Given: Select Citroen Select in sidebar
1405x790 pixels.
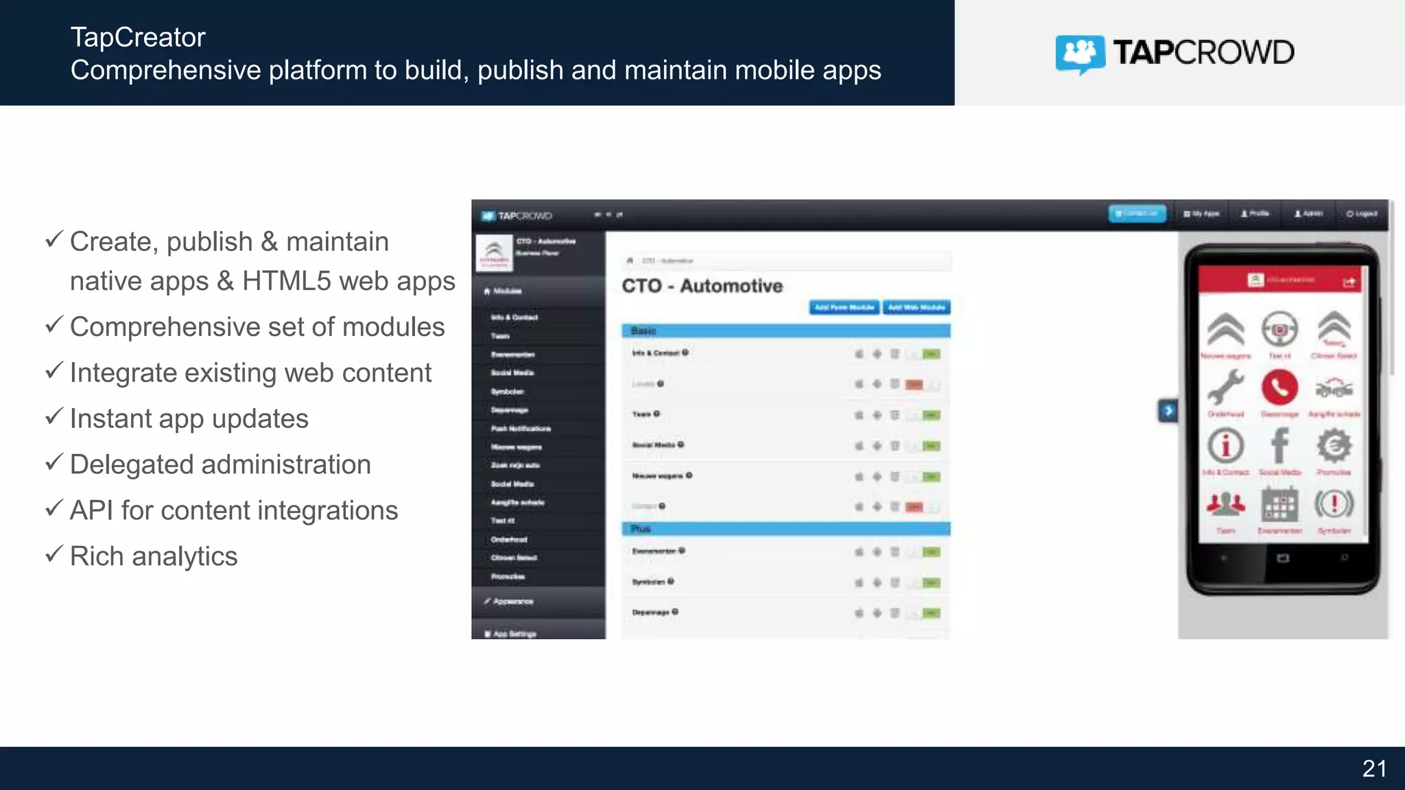Looking at the screenshot, I should click(x=539, y=558).
